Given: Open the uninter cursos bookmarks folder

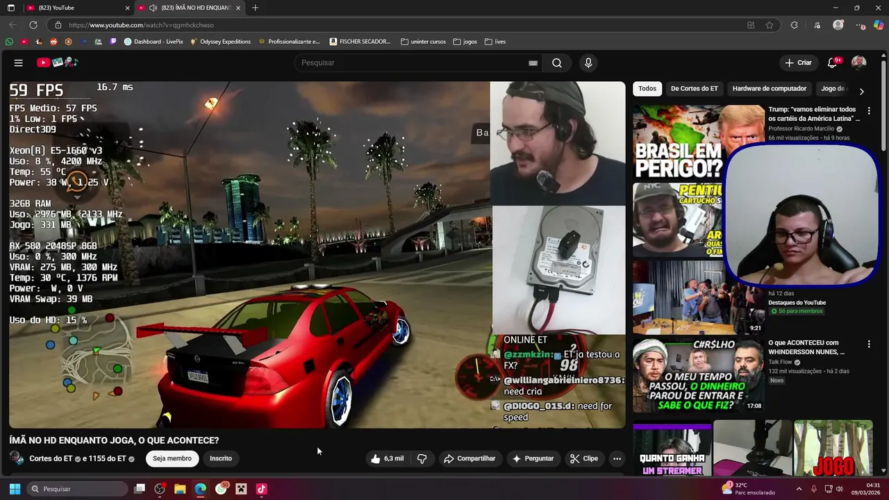Looking at the screenshot, I should (423, 42).
